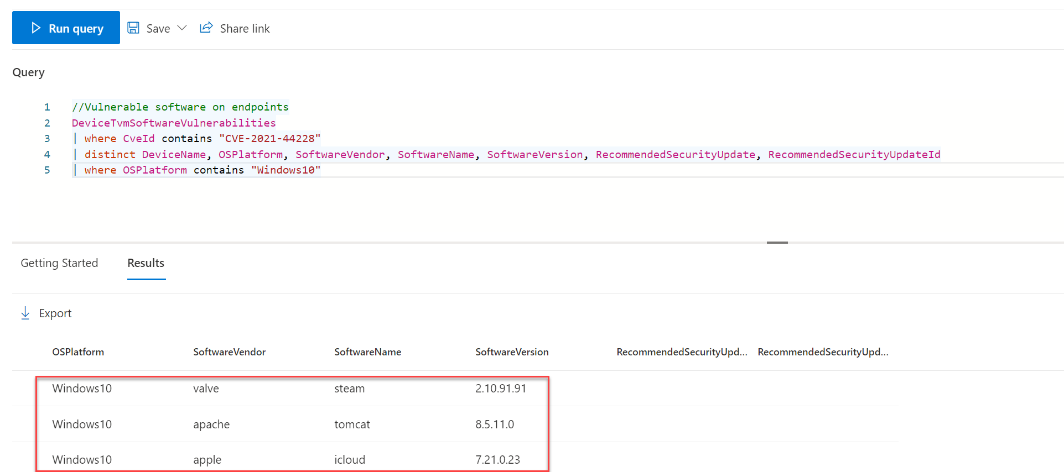The width and height of the screenshot is (1064, 472).
Task: Sort by the SoftwareName column header
Action: [x=367, y=352]
